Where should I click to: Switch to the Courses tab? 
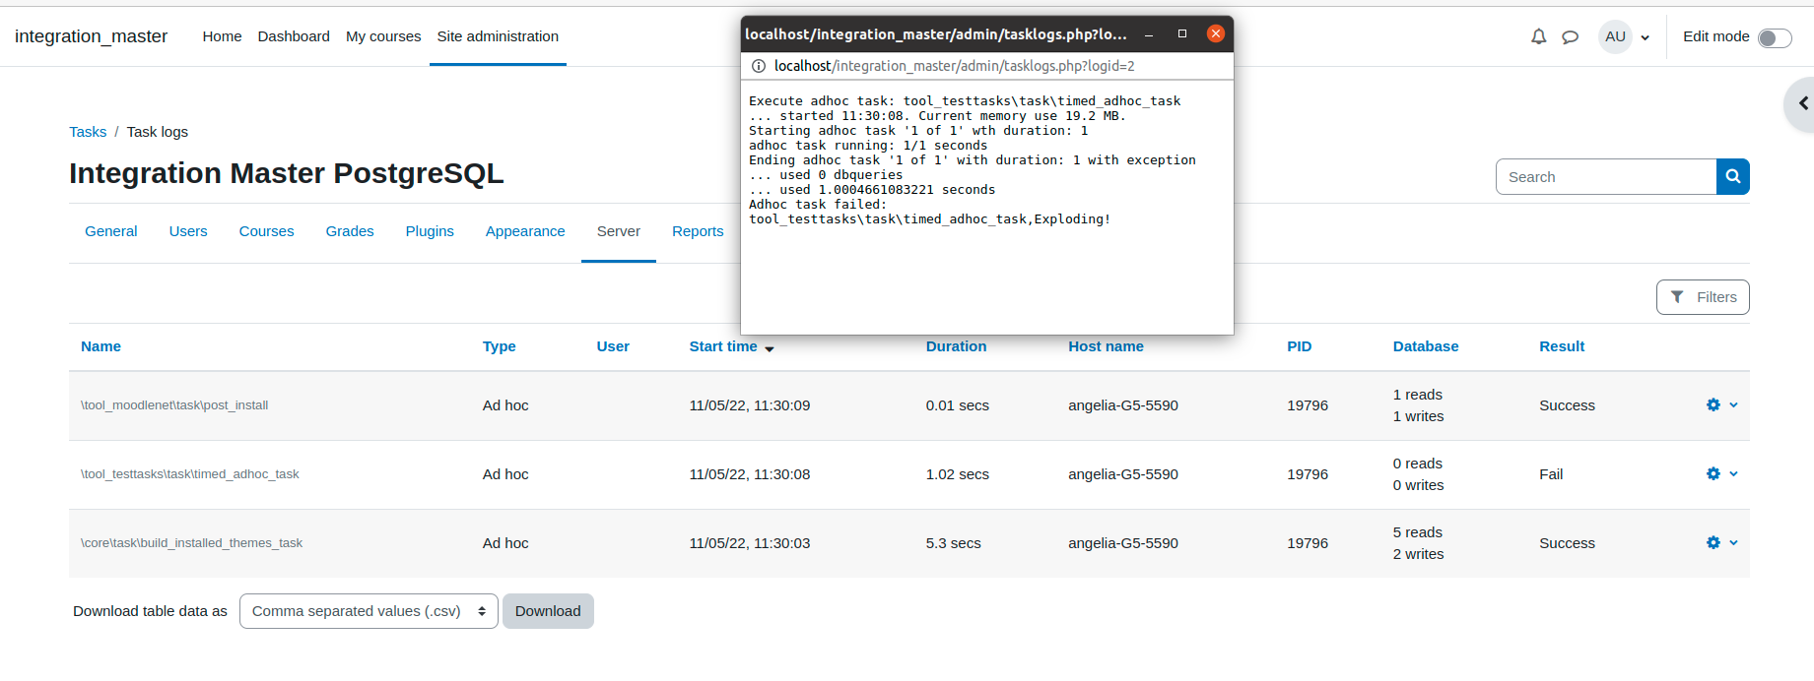266,231
